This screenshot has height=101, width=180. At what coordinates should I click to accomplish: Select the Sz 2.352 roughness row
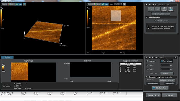tap(130, 69)
